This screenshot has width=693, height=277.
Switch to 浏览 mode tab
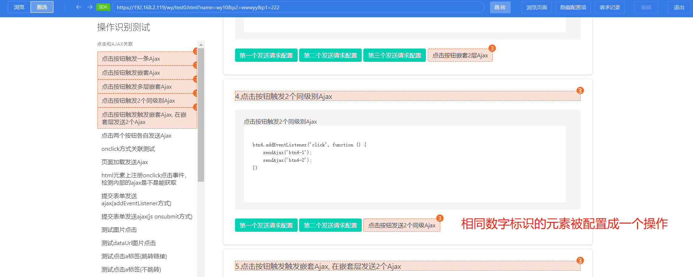coord(19,7)
